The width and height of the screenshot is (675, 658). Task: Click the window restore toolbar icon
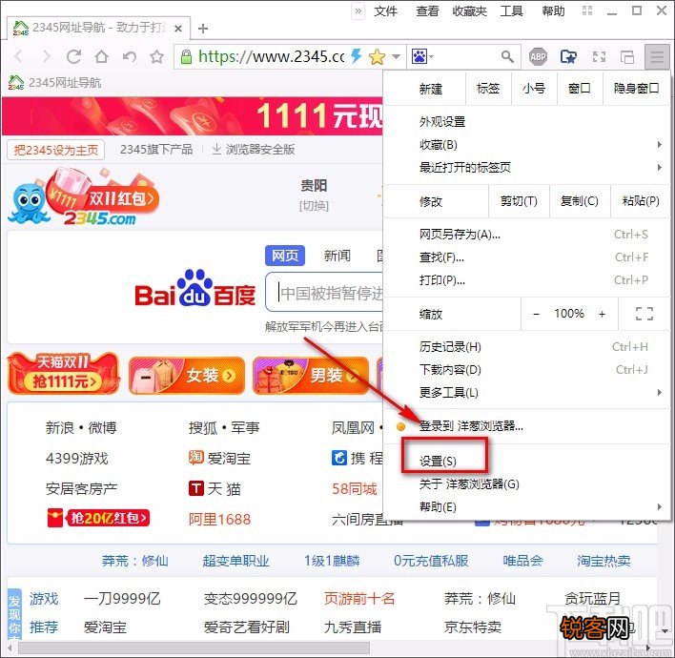[627, 56]
